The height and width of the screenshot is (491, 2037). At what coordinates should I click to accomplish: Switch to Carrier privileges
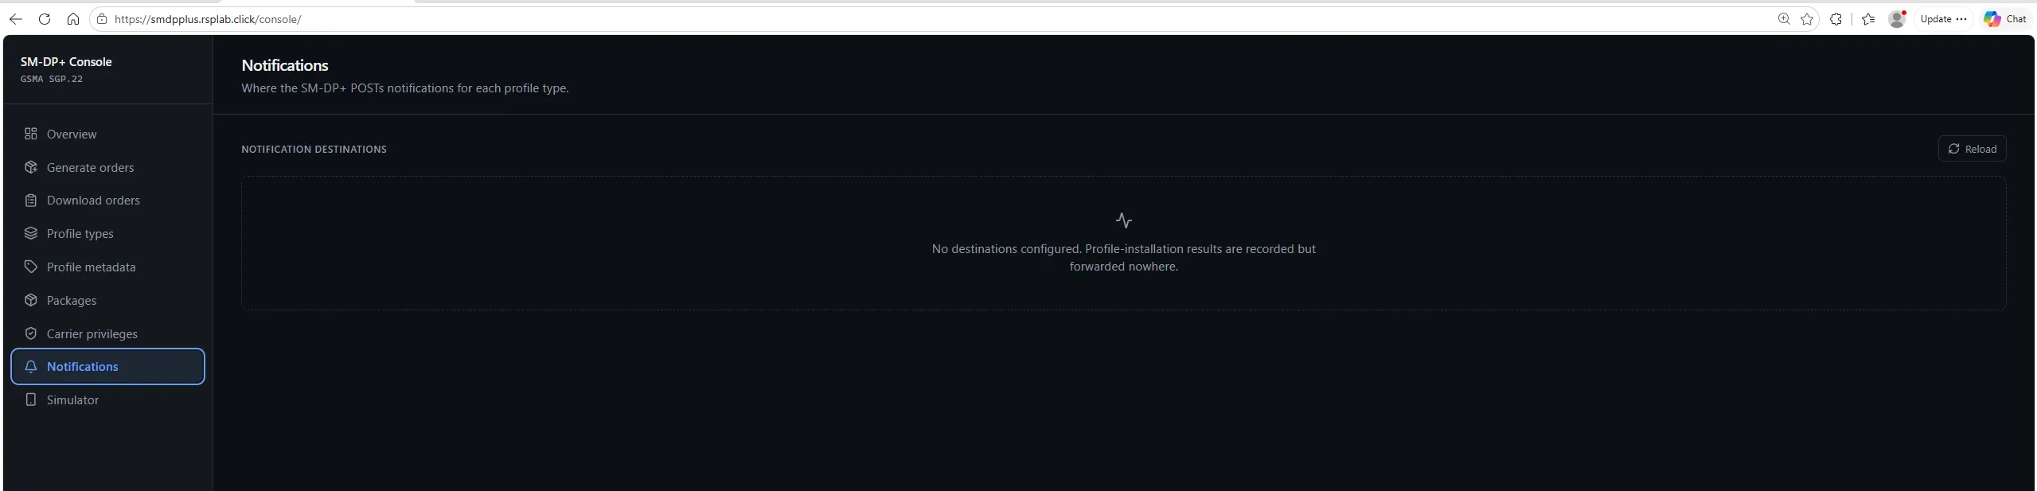(x=107, y=333)
